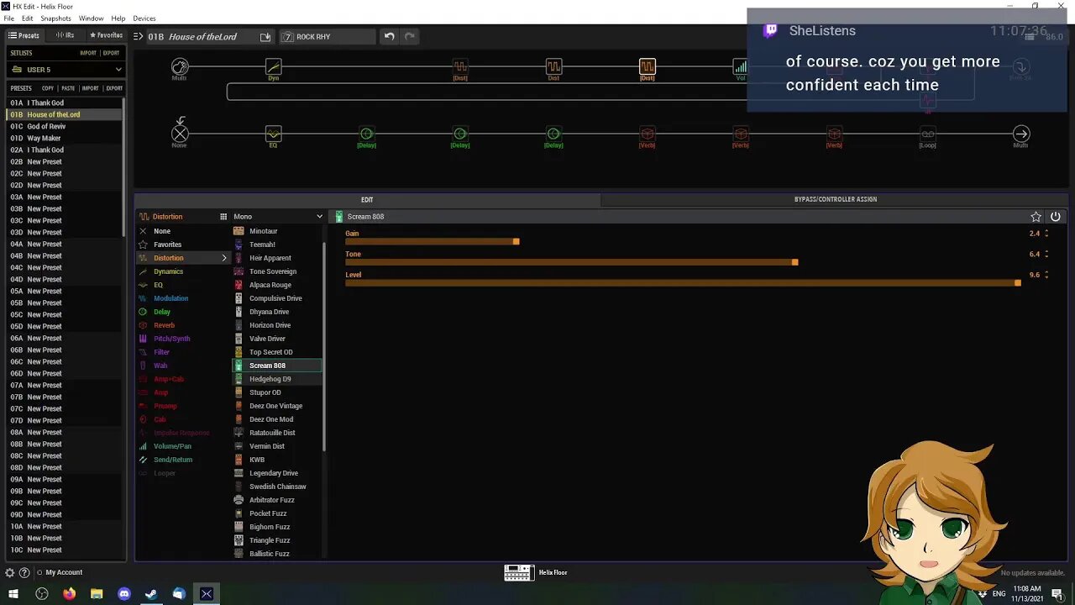Adjust the Gain value stepper arrows

click(1046, 234)
